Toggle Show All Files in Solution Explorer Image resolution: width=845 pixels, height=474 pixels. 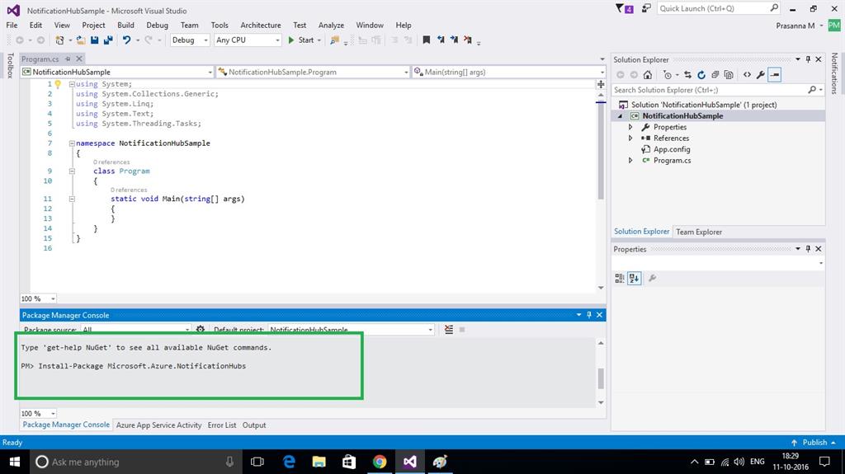pyautogui.click(x=730, y=74)
